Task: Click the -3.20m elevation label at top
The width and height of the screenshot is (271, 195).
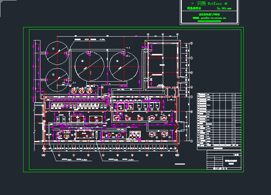Action: pyautogui.click(x=102, y=40)
